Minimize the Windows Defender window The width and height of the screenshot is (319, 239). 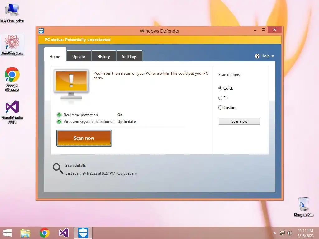pyautogui.click(x=255, y=30)
